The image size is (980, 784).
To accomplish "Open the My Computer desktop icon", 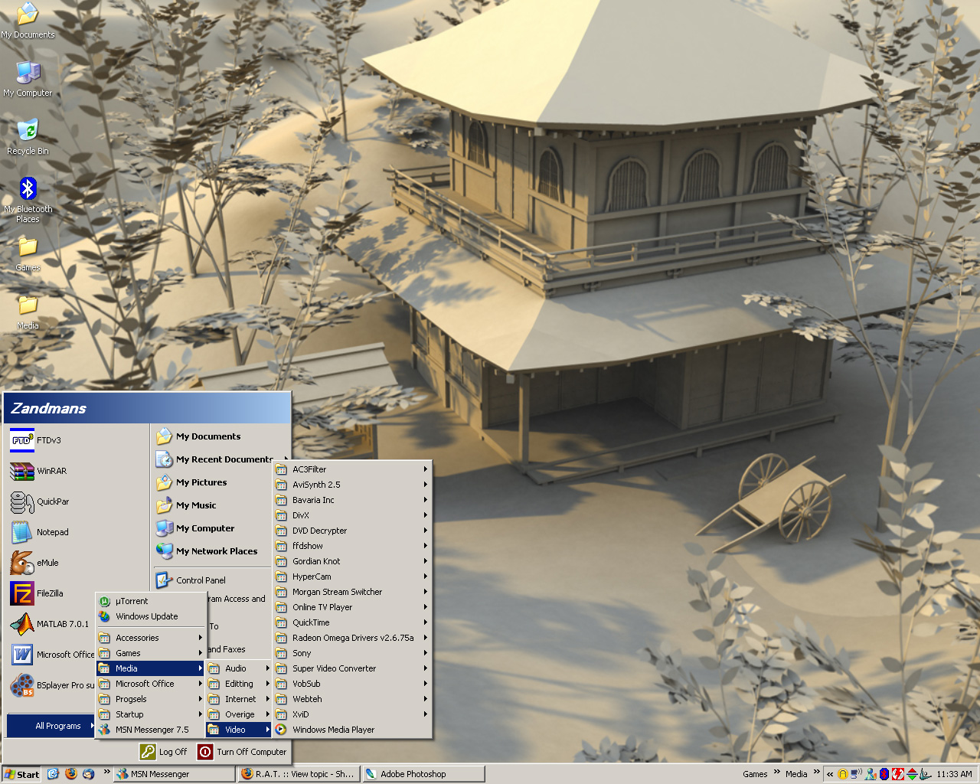I will point(28,73).
